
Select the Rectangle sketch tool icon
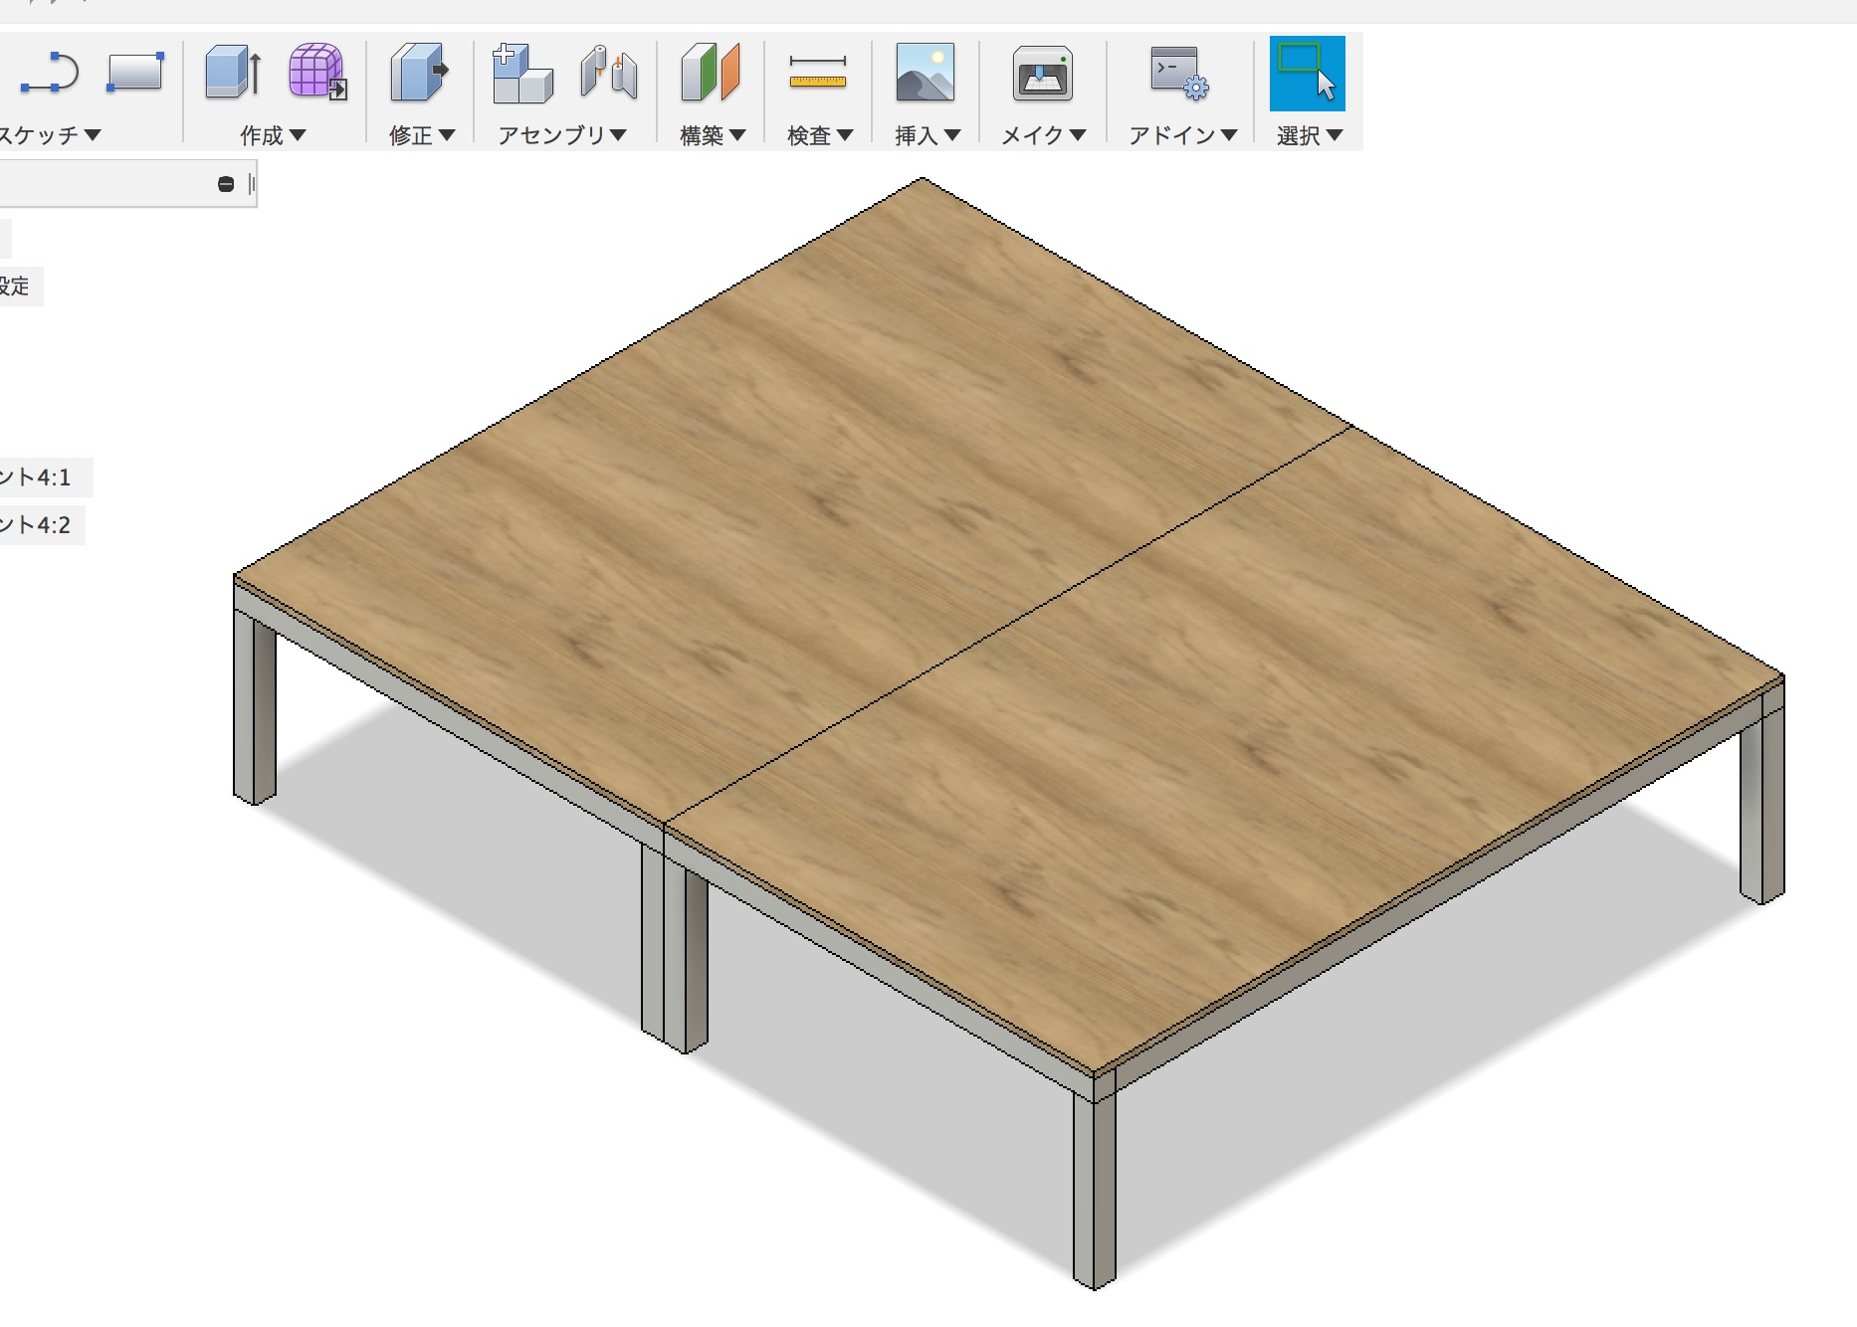(x=134, y=74)
